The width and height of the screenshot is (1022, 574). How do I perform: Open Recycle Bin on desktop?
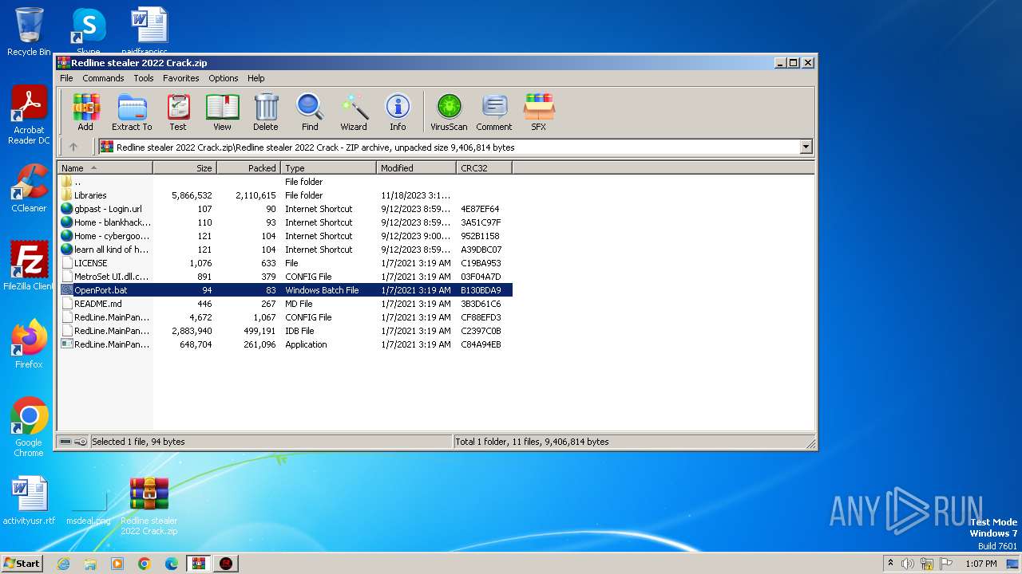click(29, 32)
